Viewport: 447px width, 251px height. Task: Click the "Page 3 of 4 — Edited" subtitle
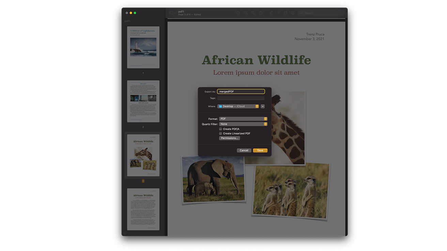(189, 15)
